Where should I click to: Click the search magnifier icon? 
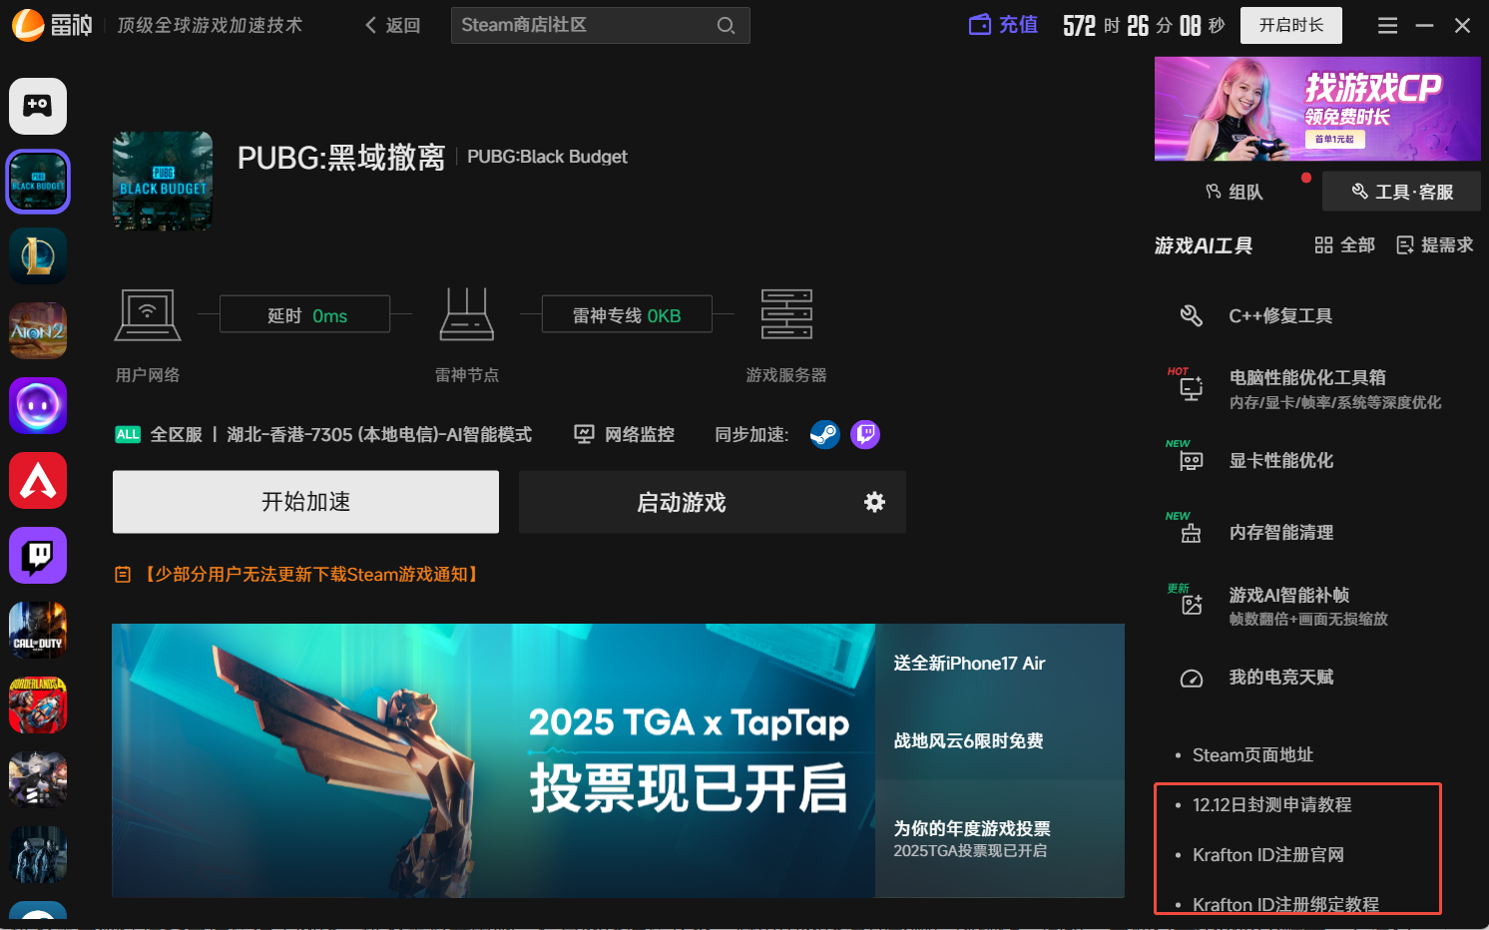point(726,26)
